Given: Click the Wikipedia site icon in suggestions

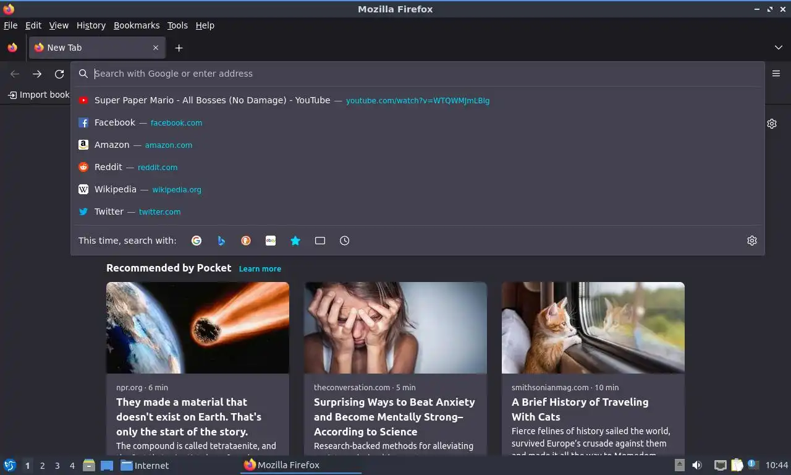Looking at the screenshot, I should [x=83, y=189].
